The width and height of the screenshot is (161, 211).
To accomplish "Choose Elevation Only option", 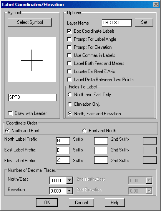I will point(70,104).
